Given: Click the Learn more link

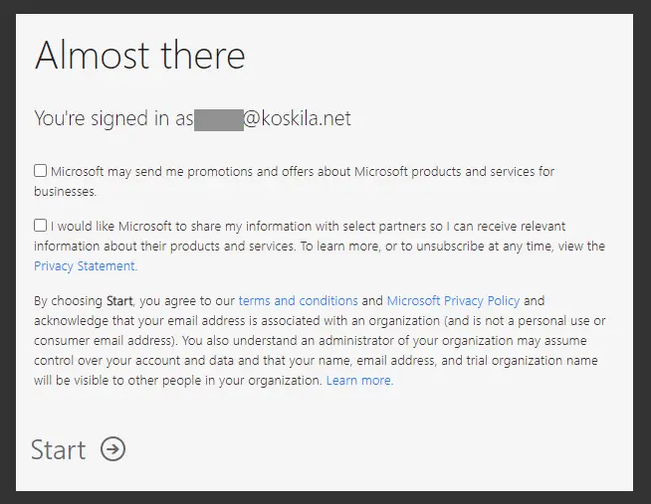Looking at the screenshot, I should pyautogui.click(x=359, y=381).
